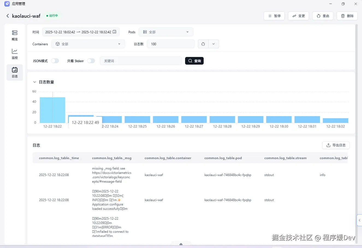Toggle the 只看 Stderr switch
The width and height of the screenshot is (362, 248).
coord(91,61)
